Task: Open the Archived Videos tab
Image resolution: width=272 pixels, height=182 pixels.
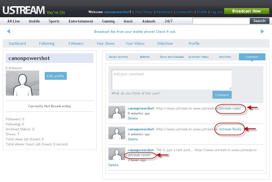Action: point(198,57)
